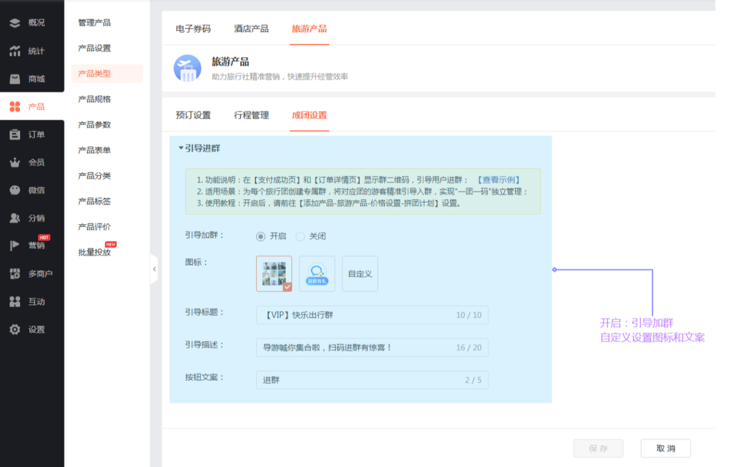Open the 会员 crown icon
Viewport: 747px width, 467px height.
tap(15, 163)
